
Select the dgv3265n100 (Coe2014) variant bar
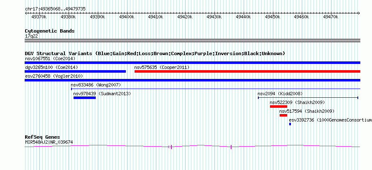[75, 71]
